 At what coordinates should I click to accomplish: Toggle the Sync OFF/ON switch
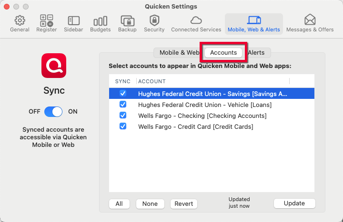[53, 112]
